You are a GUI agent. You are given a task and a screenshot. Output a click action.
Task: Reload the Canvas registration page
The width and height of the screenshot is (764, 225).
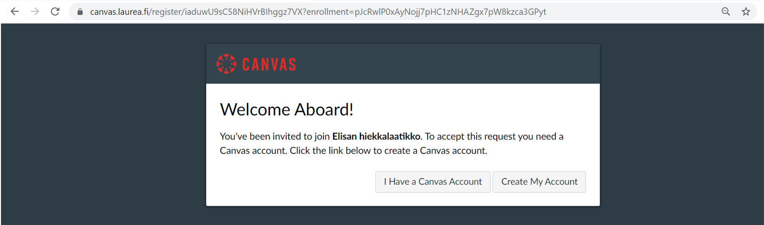tap(55, 12)
